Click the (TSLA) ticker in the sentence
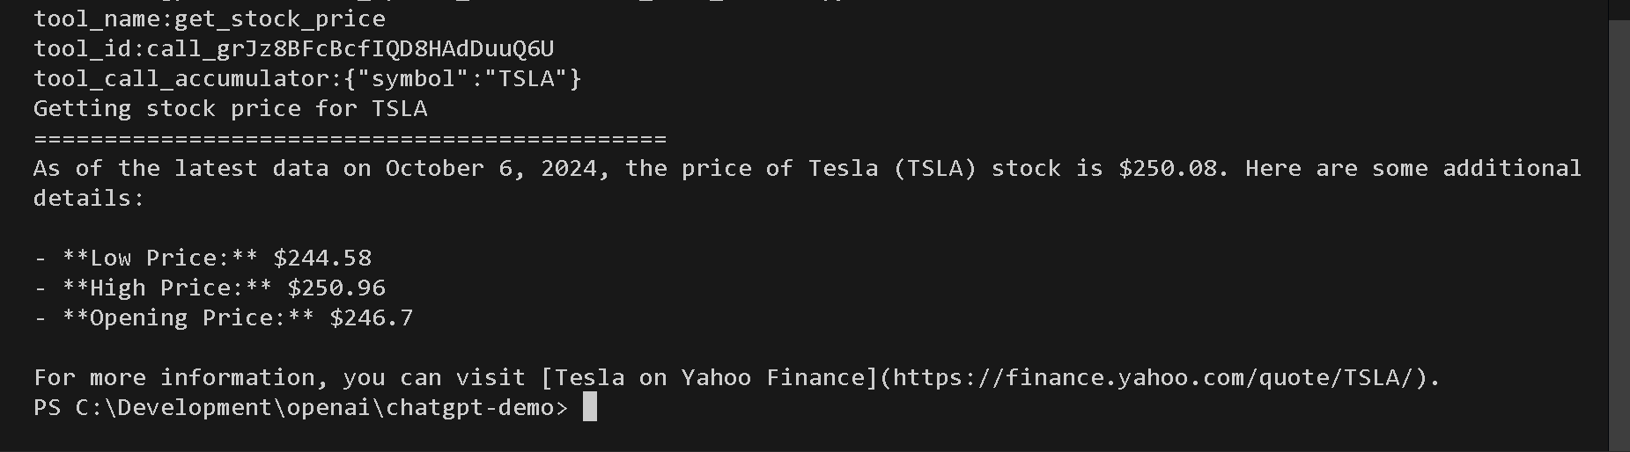Screen dimensions: 1630x452 coord(934,168)
